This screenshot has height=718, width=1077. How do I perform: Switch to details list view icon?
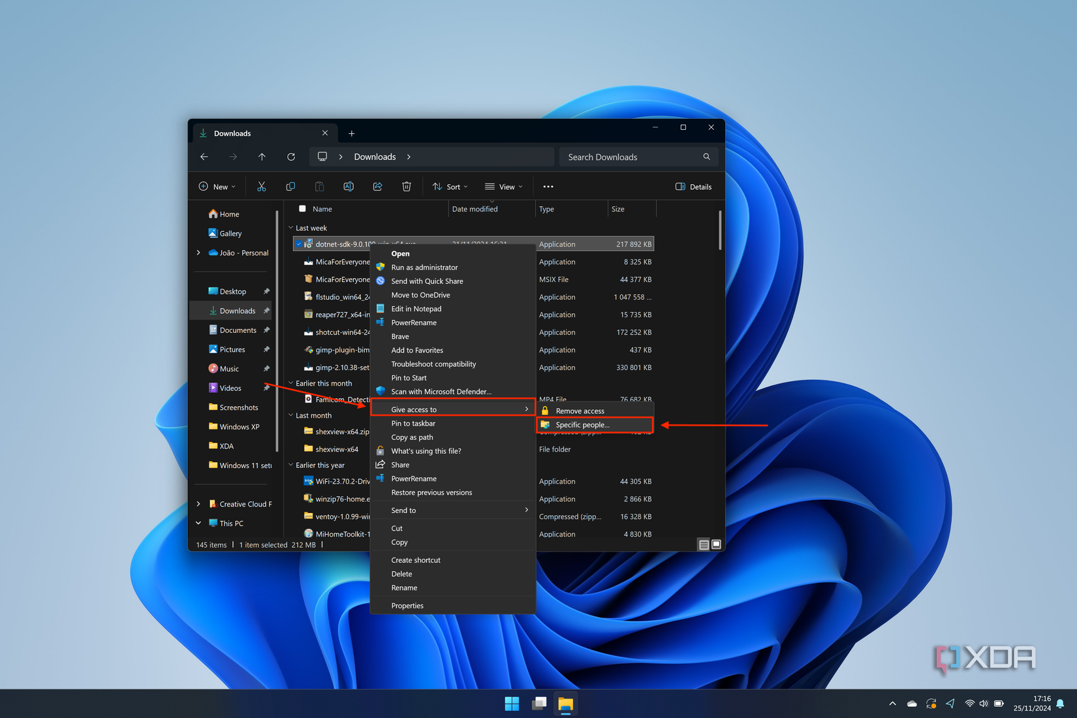coord(704,544)
